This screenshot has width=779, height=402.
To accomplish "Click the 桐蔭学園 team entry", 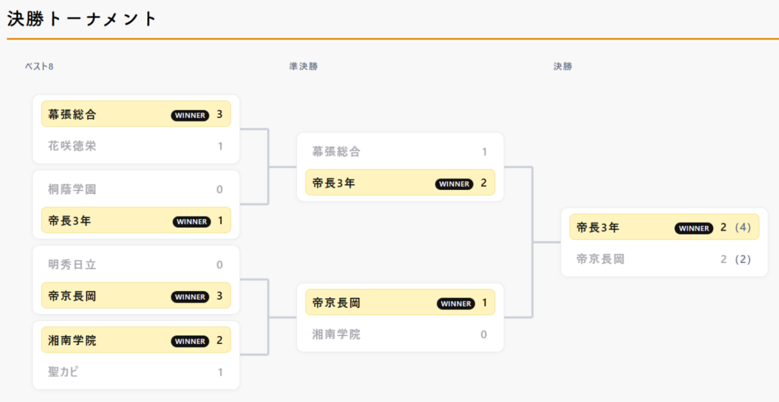I will click(136, 189).
